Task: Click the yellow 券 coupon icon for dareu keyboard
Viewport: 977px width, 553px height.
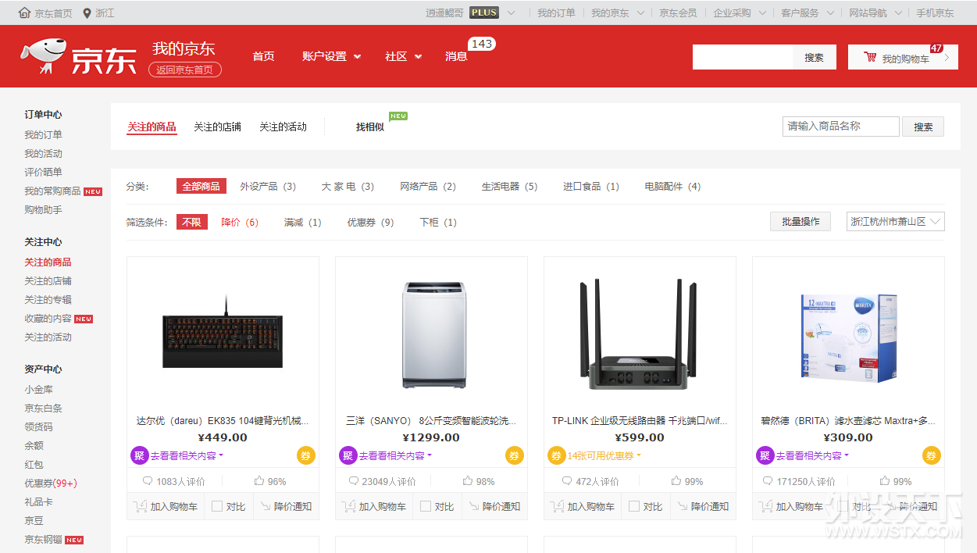Action: click(306, 455)
